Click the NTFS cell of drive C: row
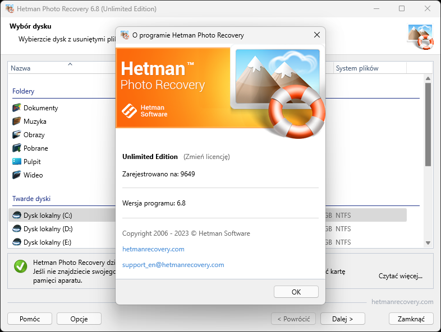This screenshot has height=332, width=441. 343,215
